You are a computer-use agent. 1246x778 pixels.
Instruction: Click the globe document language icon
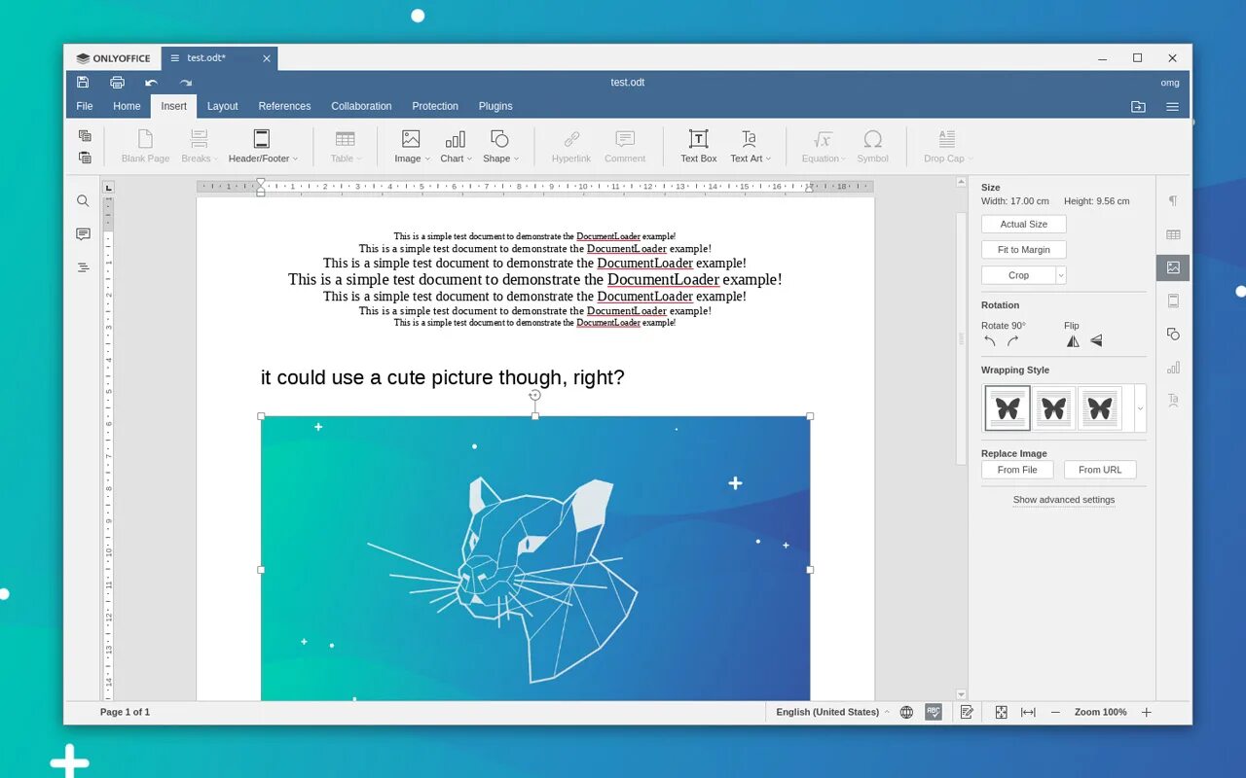(x=906, y=712)
